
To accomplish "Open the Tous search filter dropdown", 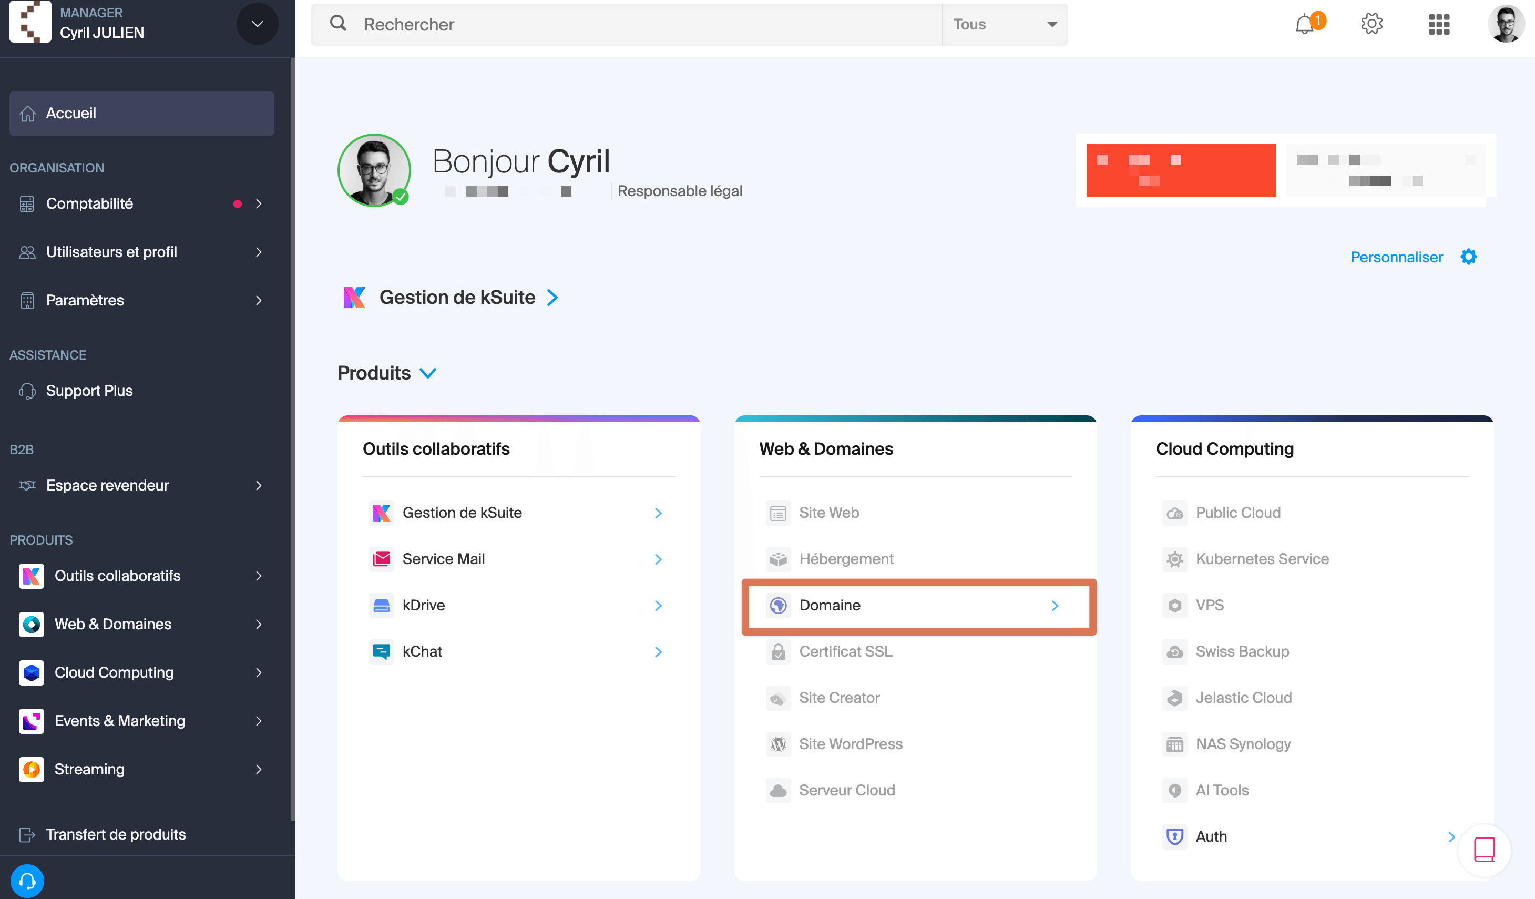I will point(1005,24).
